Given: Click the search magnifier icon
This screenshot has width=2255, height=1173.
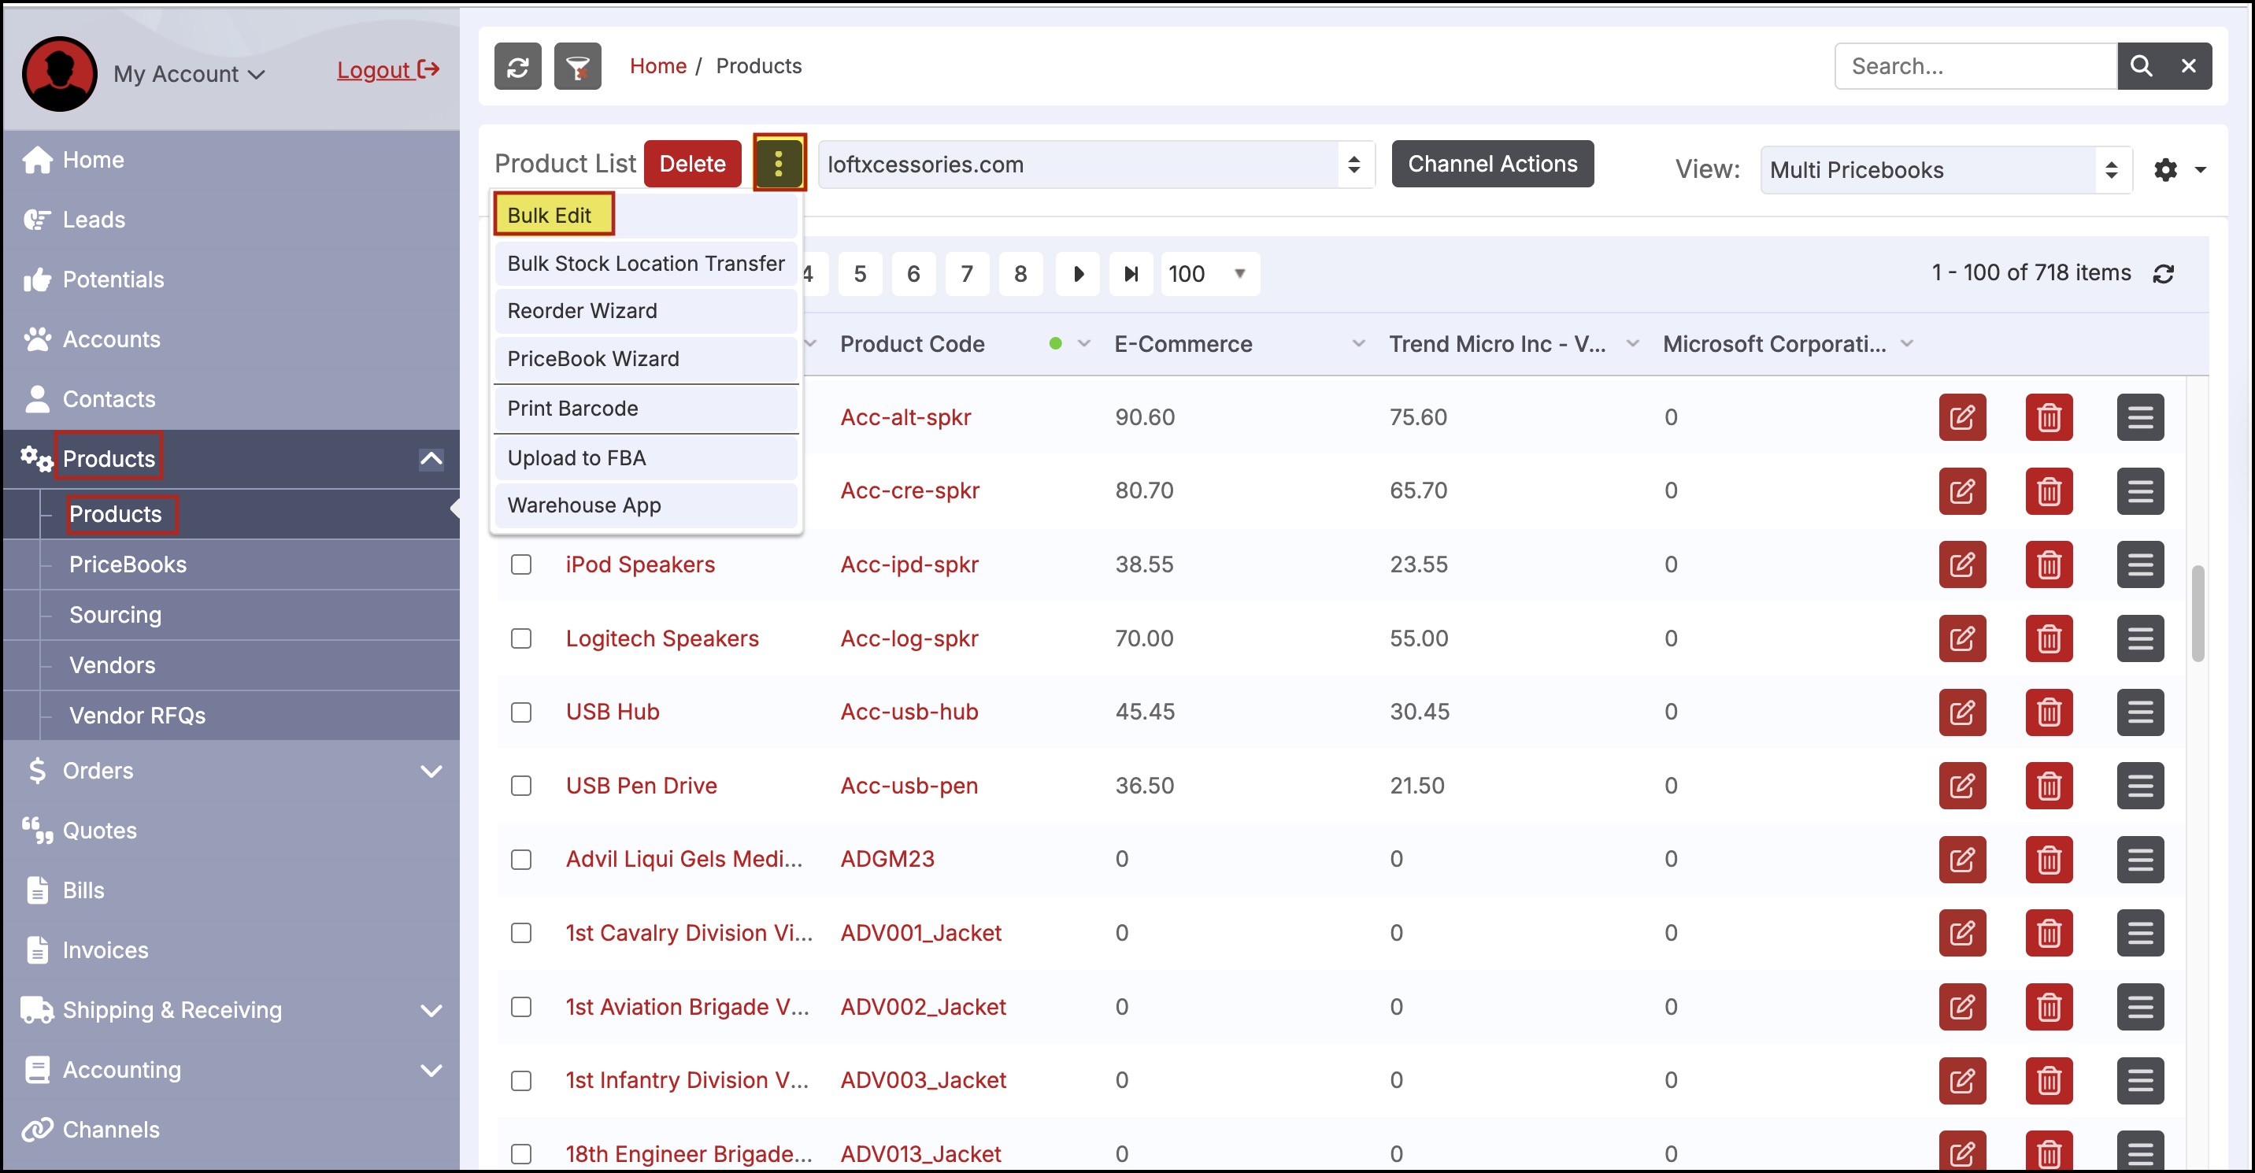Looking at the screenshot, I should point(2140,67).
